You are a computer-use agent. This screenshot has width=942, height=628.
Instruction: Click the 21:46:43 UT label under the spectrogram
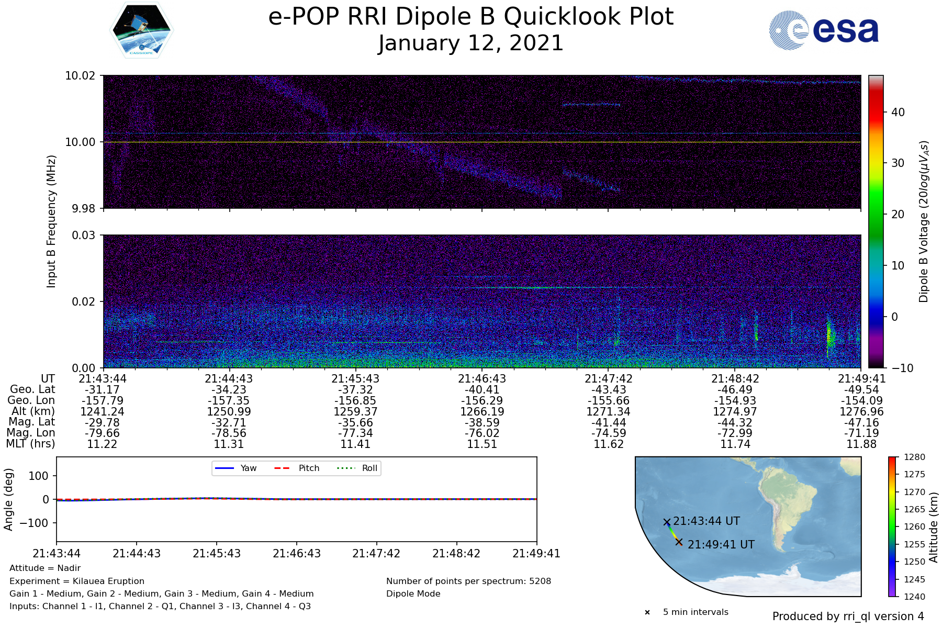[482, 378]
